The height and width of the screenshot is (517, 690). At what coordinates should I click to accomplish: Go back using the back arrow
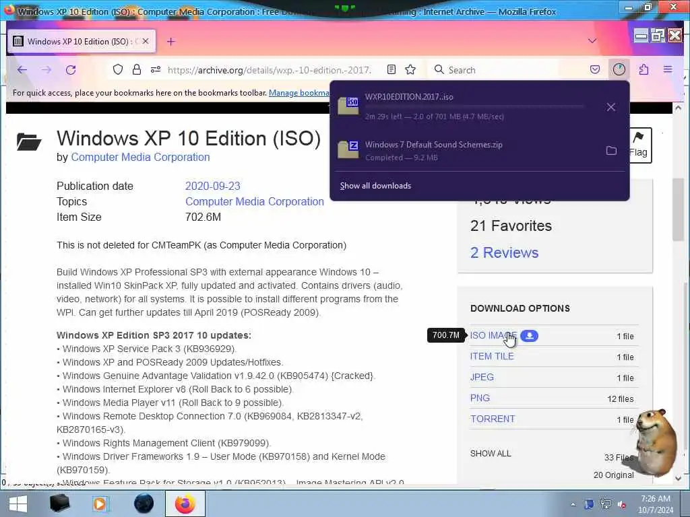22,70
